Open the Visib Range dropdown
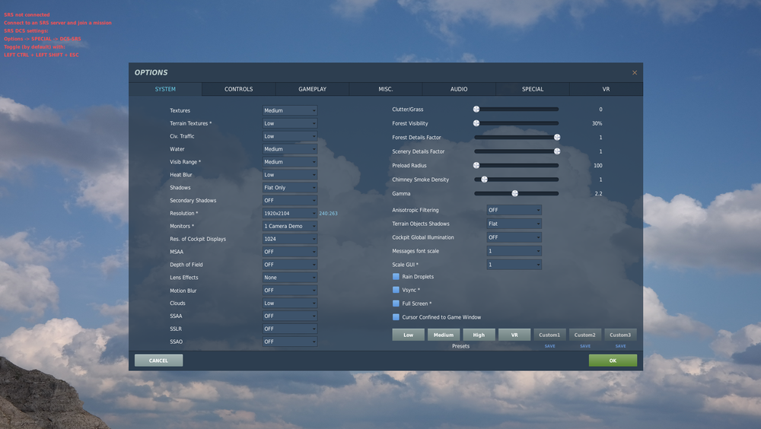Screen dimensions: 761x429 [290, 162]
